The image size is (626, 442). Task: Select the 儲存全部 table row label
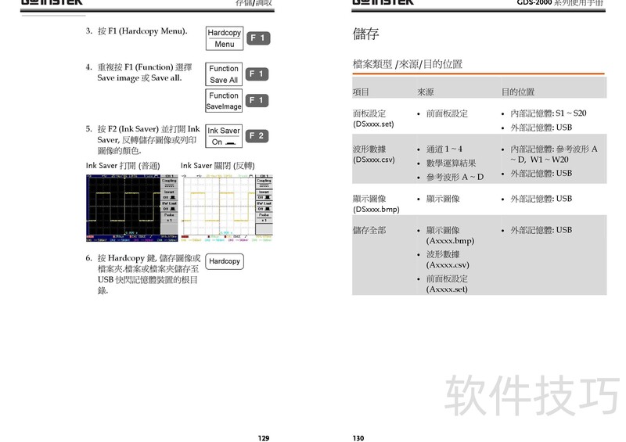point(369,231)
